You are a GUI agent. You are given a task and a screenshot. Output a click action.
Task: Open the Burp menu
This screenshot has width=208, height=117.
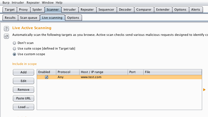coord(6,2)
